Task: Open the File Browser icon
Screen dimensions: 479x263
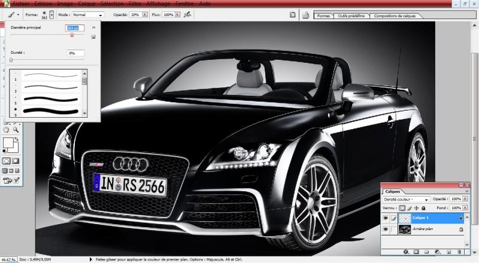Action: coord(305,15)
